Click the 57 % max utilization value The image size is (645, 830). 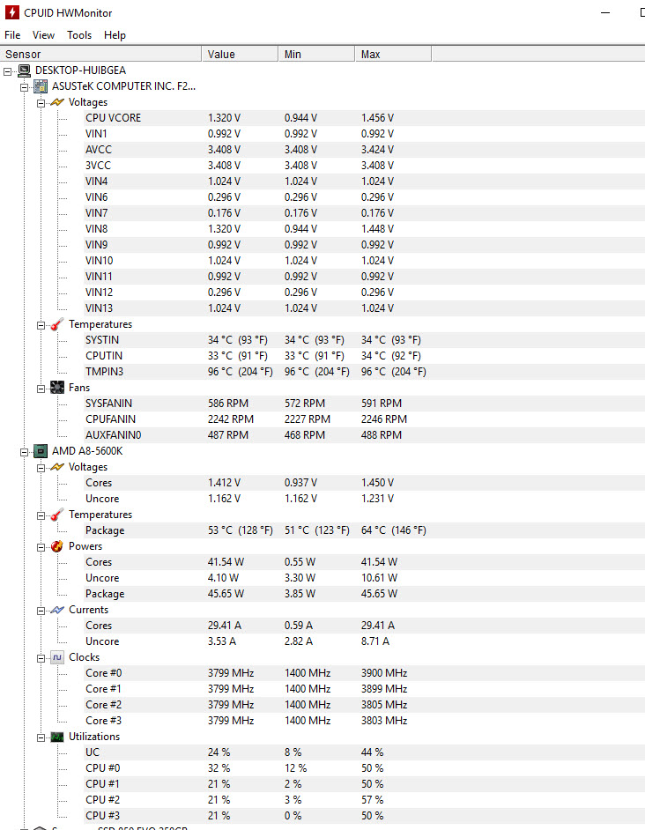point(372,800)
